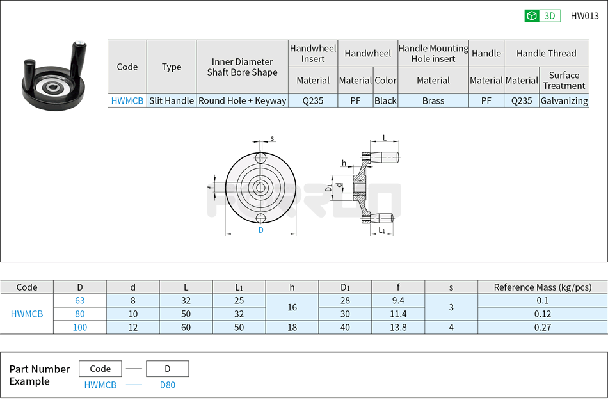Click the HWMCB code in the dimension table
Image resolution: width=608 pixels, height=400 pixels.
pyautogui.click(x=28, y=314)
